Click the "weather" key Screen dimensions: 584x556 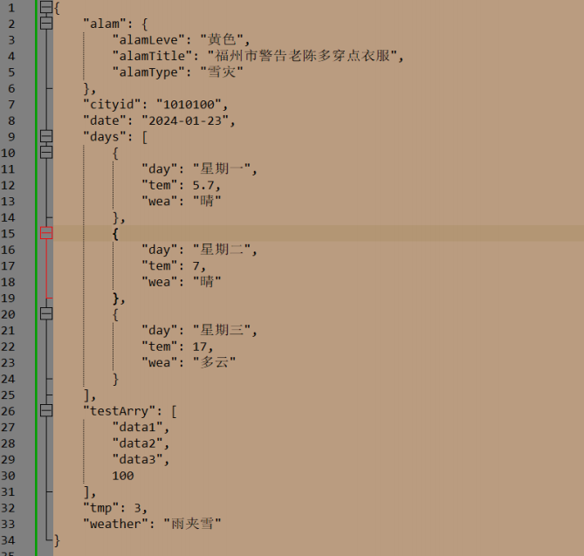coord(115,524)
